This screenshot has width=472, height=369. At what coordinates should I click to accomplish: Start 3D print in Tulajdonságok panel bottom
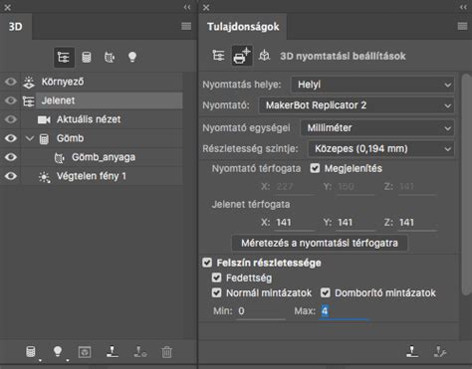[412, 351]
